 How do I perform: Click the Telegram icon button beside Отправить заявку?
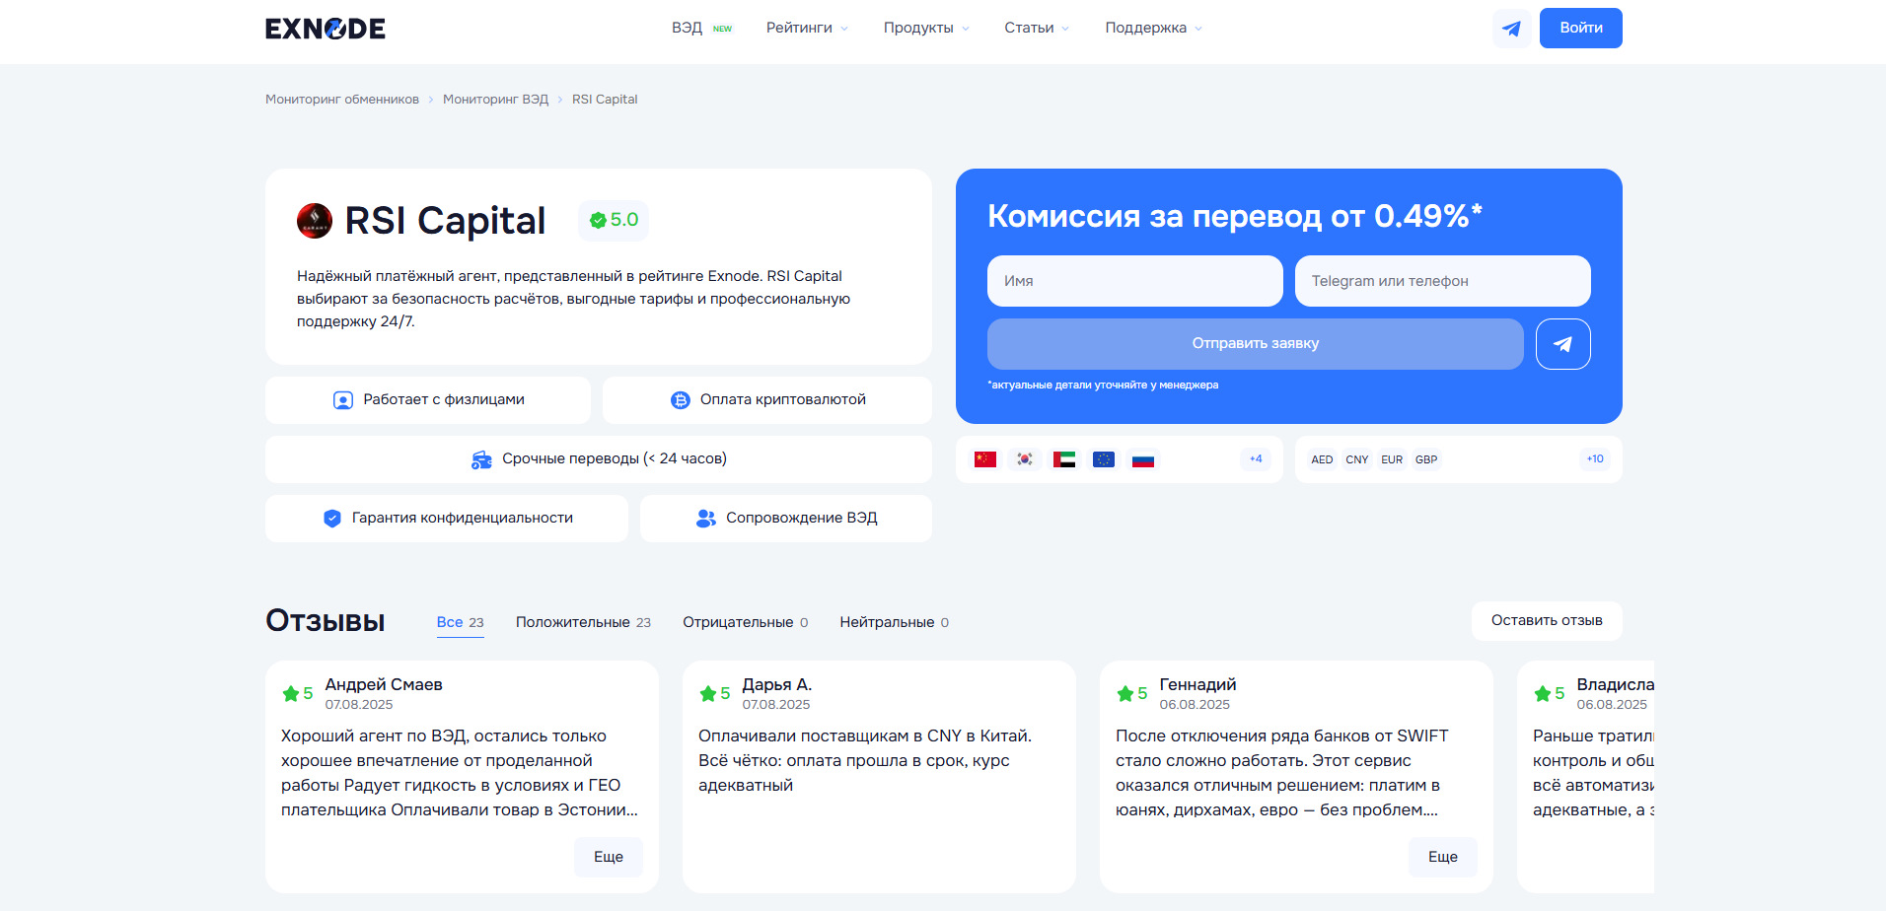tap(1562, 344)
